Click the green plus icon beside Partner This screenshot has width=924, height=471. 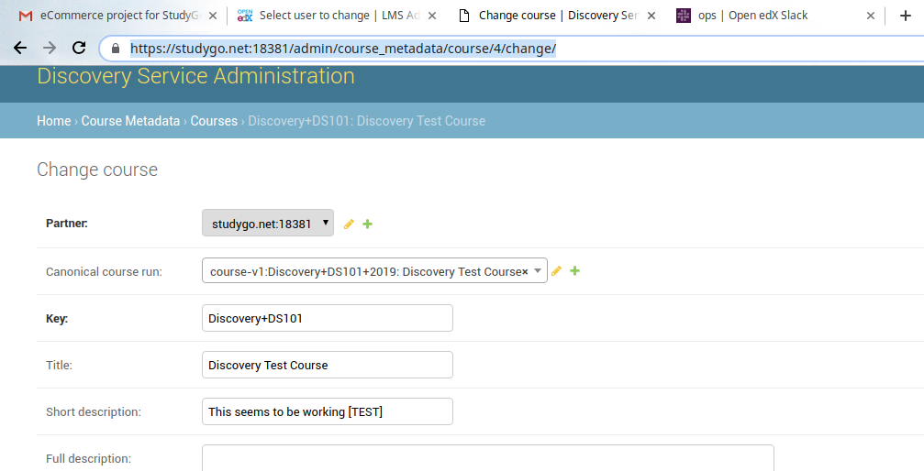(x=367, y=225)
